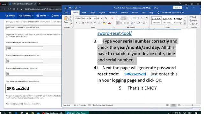Click SRRrzezSdd link in document

135,74
